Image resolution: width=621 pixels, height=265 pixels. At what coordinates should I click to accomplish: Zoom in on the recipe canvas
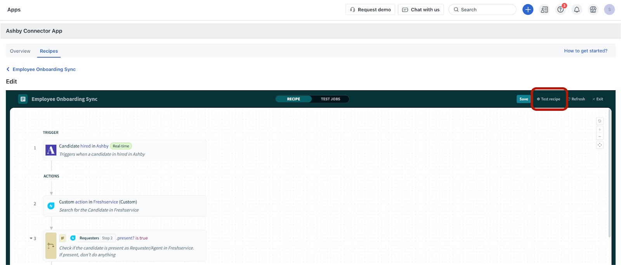[x=600, y=129]
